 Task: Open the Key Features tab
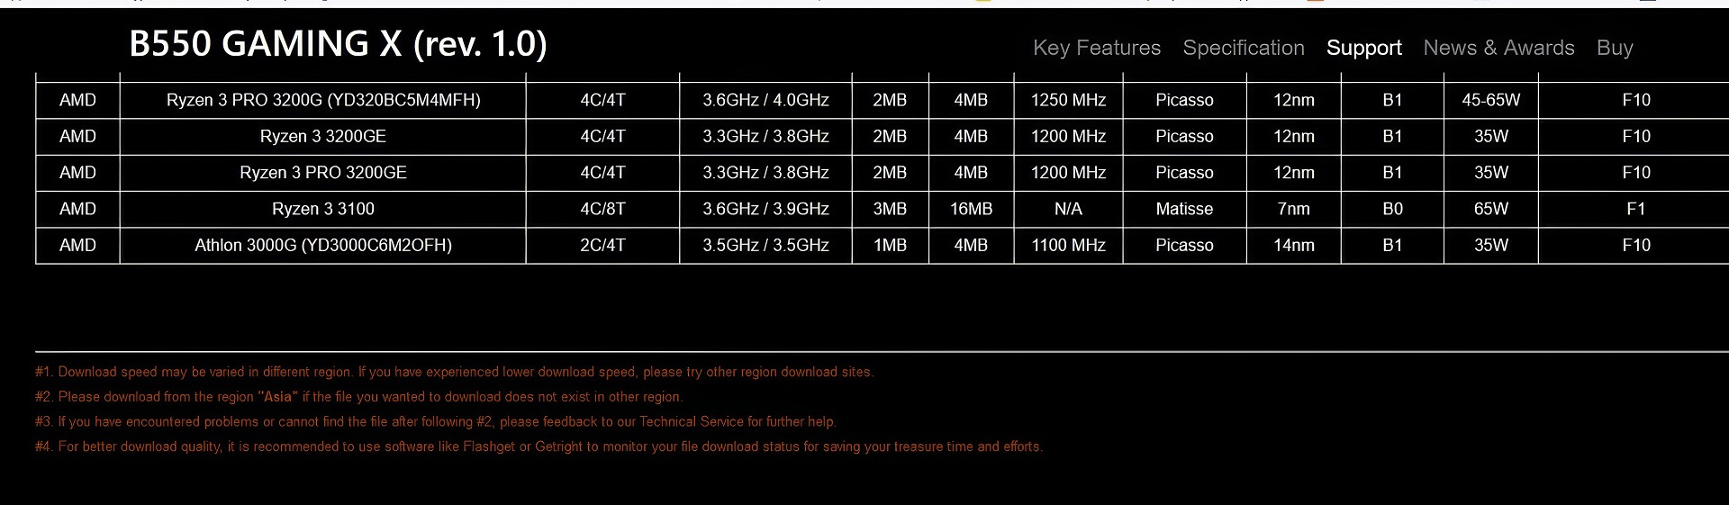coord(1096,48)
